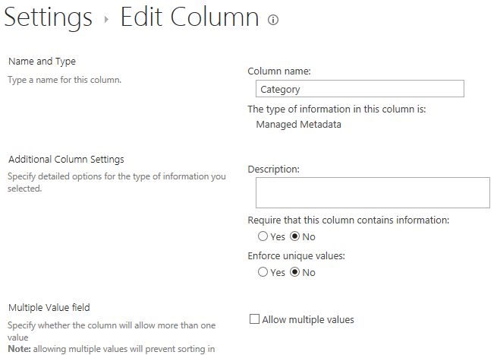Screen dimensions: 497x355
Task: Click the Multiple Value field heading
Action: [49, 308]
